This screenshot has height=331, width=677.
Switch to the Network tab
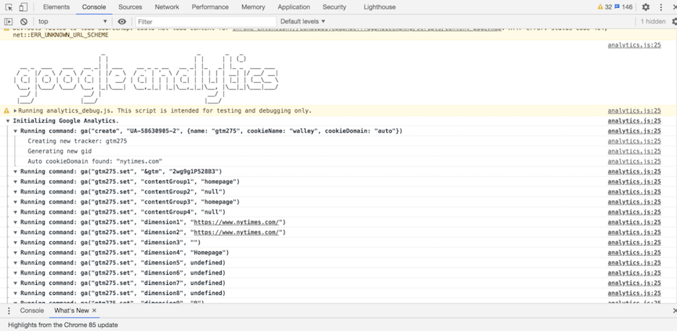[x=166, y=7]
